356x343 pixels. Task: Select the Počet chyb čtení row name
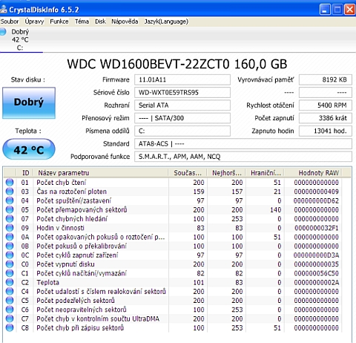click(62, 183)
